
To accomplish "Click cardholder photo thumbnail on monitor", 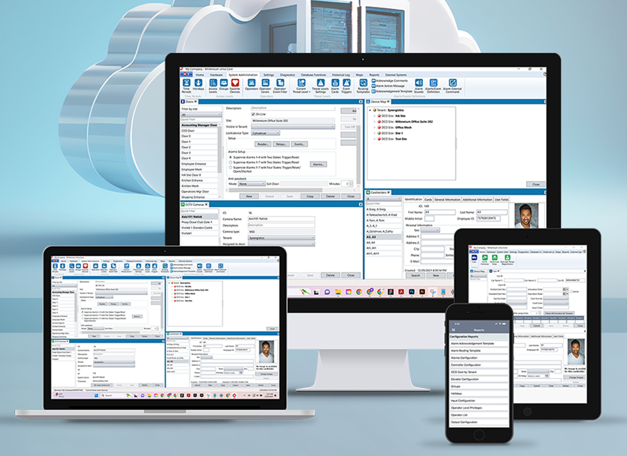I will [526, 215].
